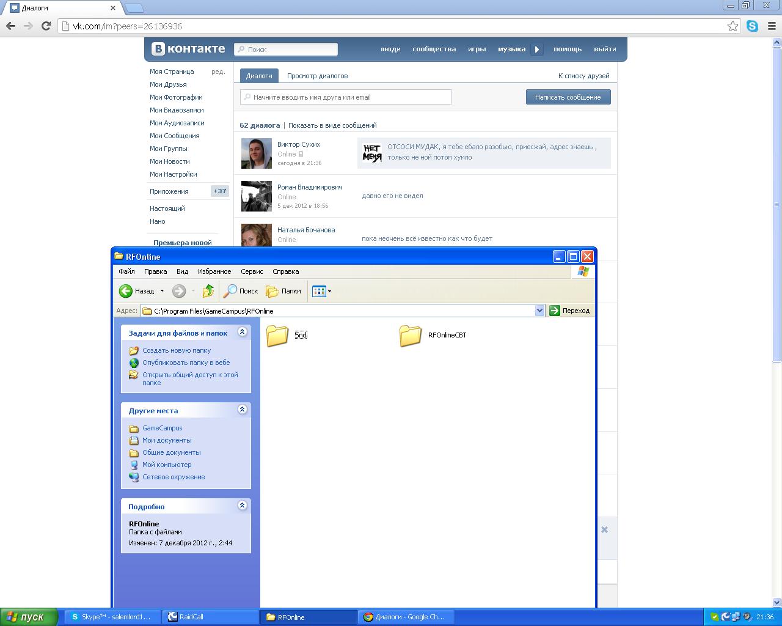Image resolution: width=782 pixels, height=626 pixels.
Task: Collapse 'Задачи для файлов и папок' panel
Action: click(243, 332)
